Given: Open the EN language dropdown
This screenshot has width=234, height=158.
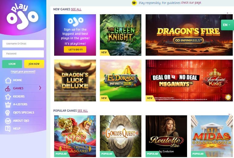Looking at the screenshot, I should (x=227, y=25).
